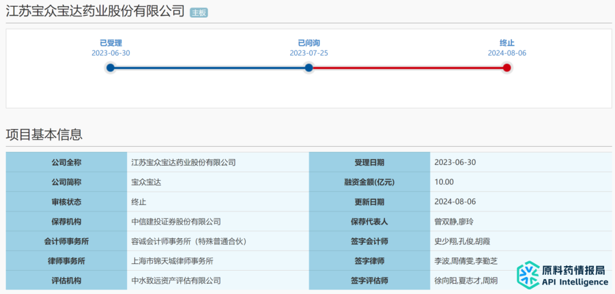The width and height of the screenshot is (615, 294).
Task: Click the 已受理 timeline dot
Action: coord(110,68)
